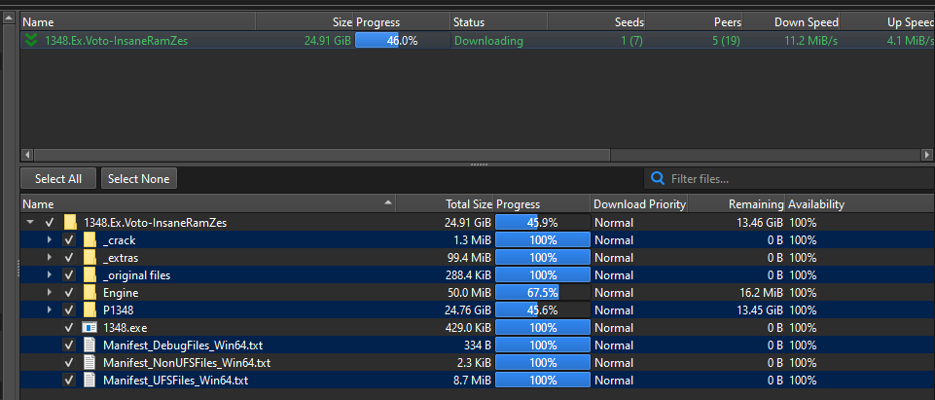This screenshot has width=935, height=400.
Task: Toggle the 1348.exe file checkbox
Action: click(x=68, y=327)
